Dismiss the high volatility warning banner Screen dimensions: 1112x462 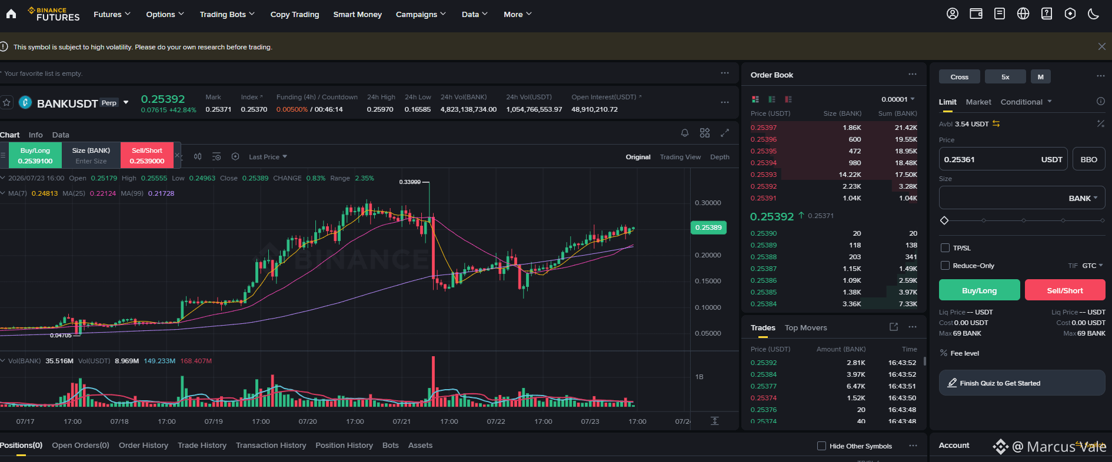coord(1101,46)
